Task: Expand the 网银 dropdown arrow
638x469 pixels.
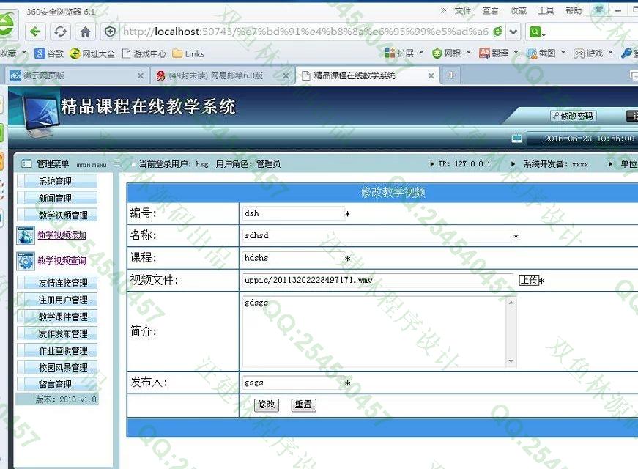Action: [x=468, y=53]
